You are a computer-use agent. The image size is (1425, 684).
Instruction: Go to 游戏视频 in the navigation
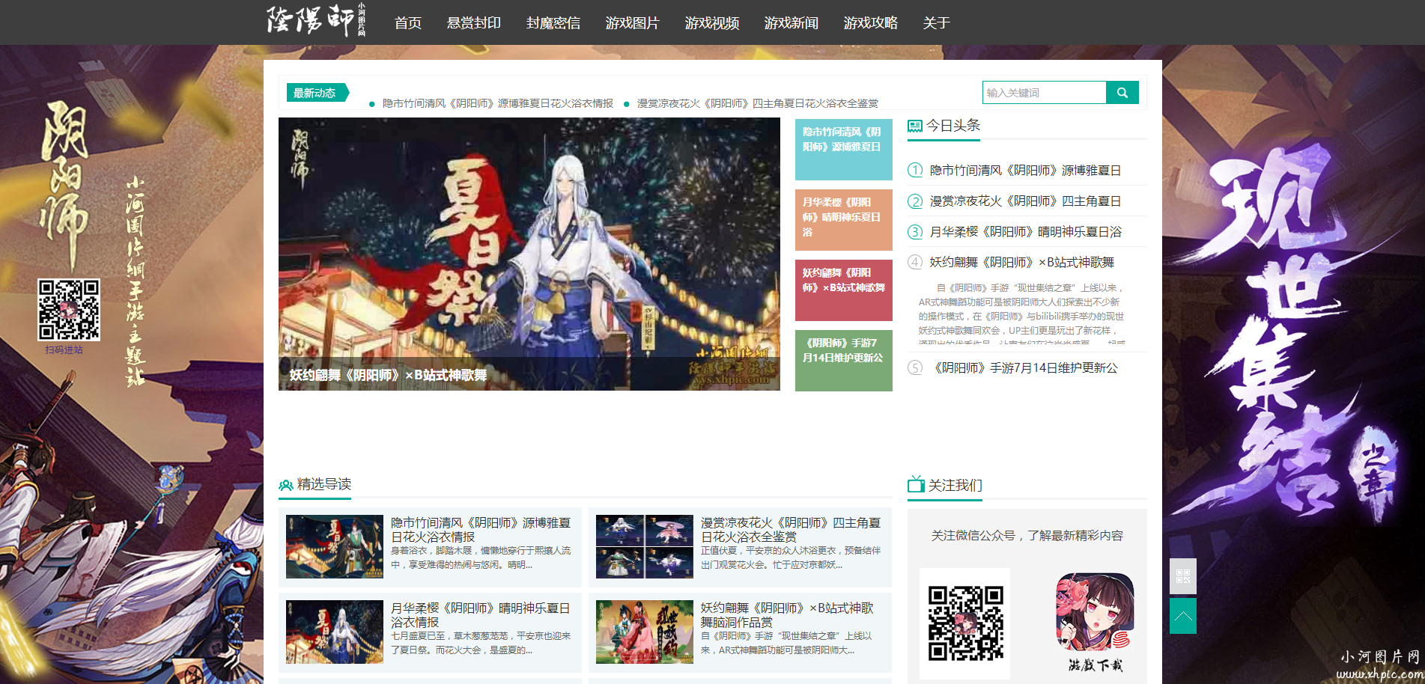pos(712,23)
